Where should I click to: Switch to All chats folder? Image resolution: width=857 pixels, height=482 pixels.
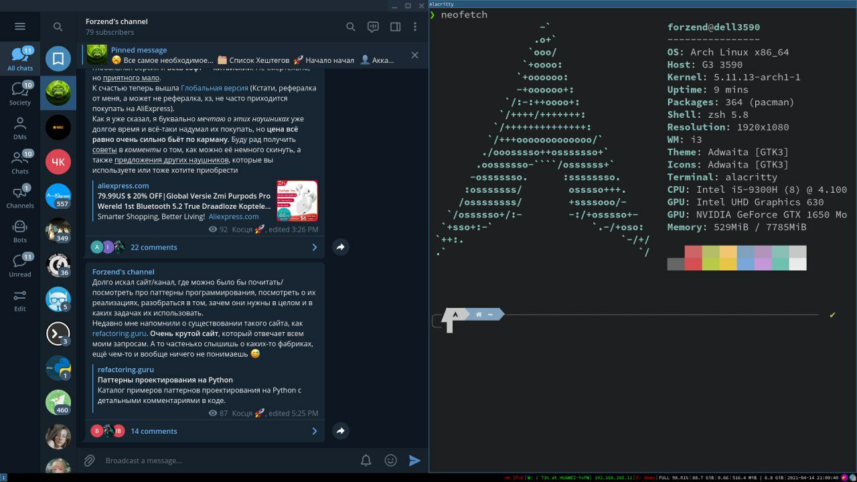pyautogui.click(x=20, y=60)
